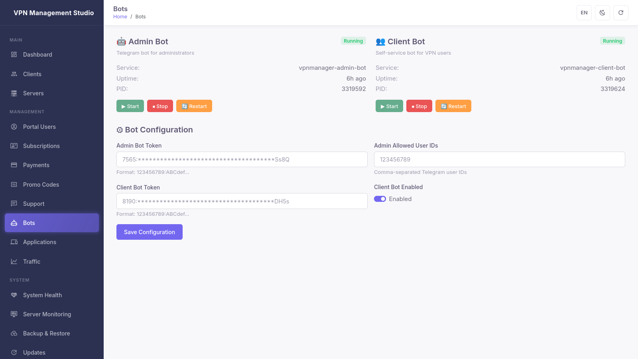
Task: Start the Admin Bot
Action: pos(130,106)
